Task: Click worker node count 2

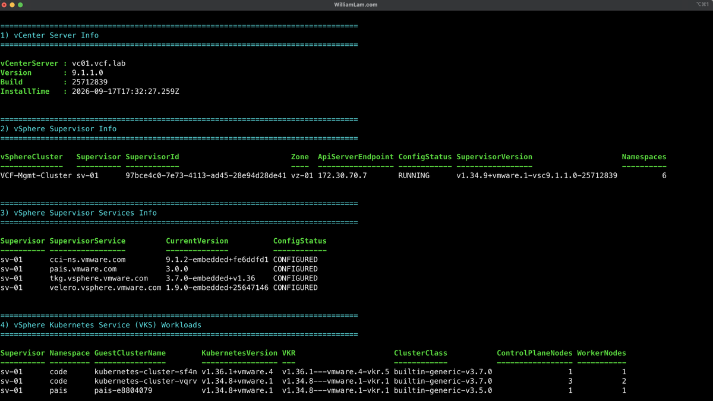Action: click(624, 381)
